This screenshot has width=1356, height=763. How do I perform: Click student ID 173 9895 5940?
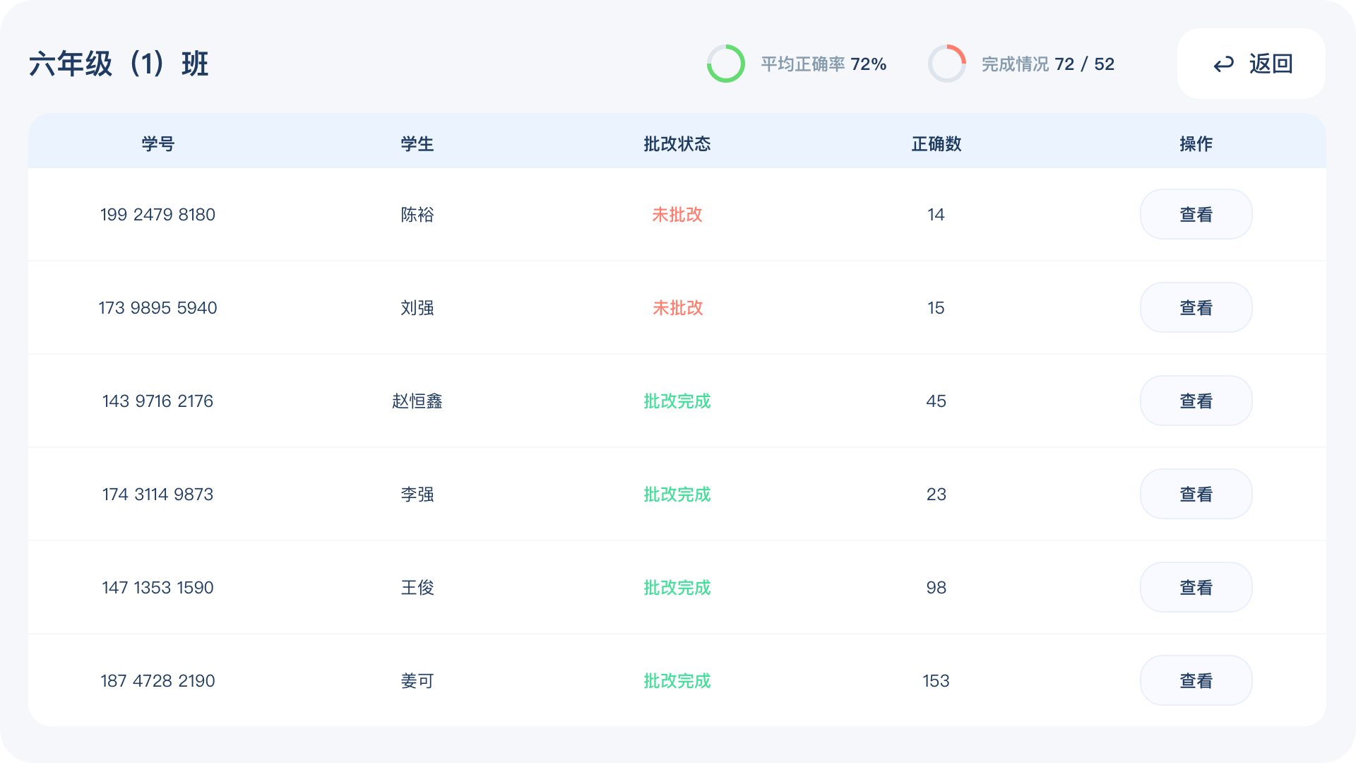pos(157,308)
